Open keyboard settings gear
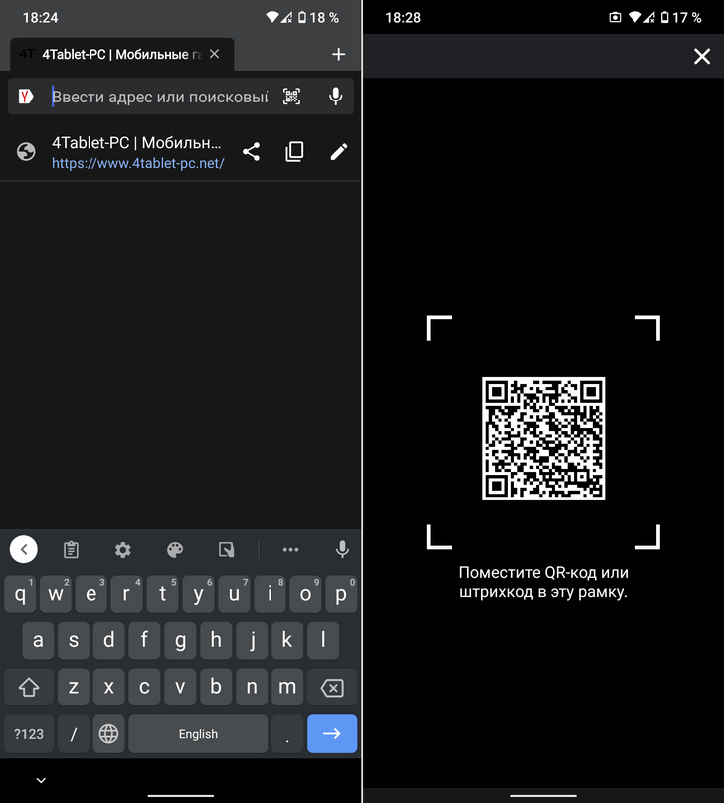Viewport: 724px width, 803px height. click(x=122, y=550)
